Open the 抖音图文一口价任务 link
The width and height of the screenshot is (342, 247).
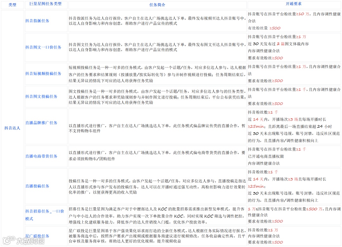(x=43, y=47)
